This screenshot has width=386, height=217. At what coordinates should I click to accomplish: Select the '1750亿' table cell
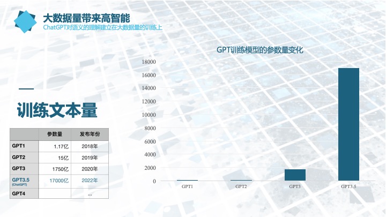tap(55, 169)
